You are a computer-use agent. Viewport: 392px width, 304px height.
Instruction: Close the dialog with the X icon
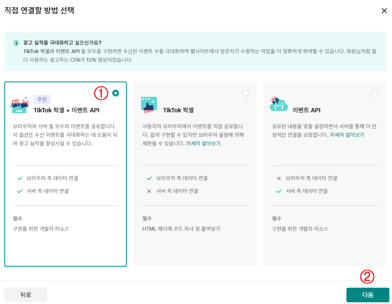384,11
